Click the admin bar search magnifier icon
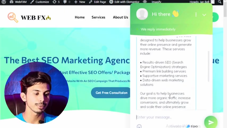 click(x=220, y=2)
